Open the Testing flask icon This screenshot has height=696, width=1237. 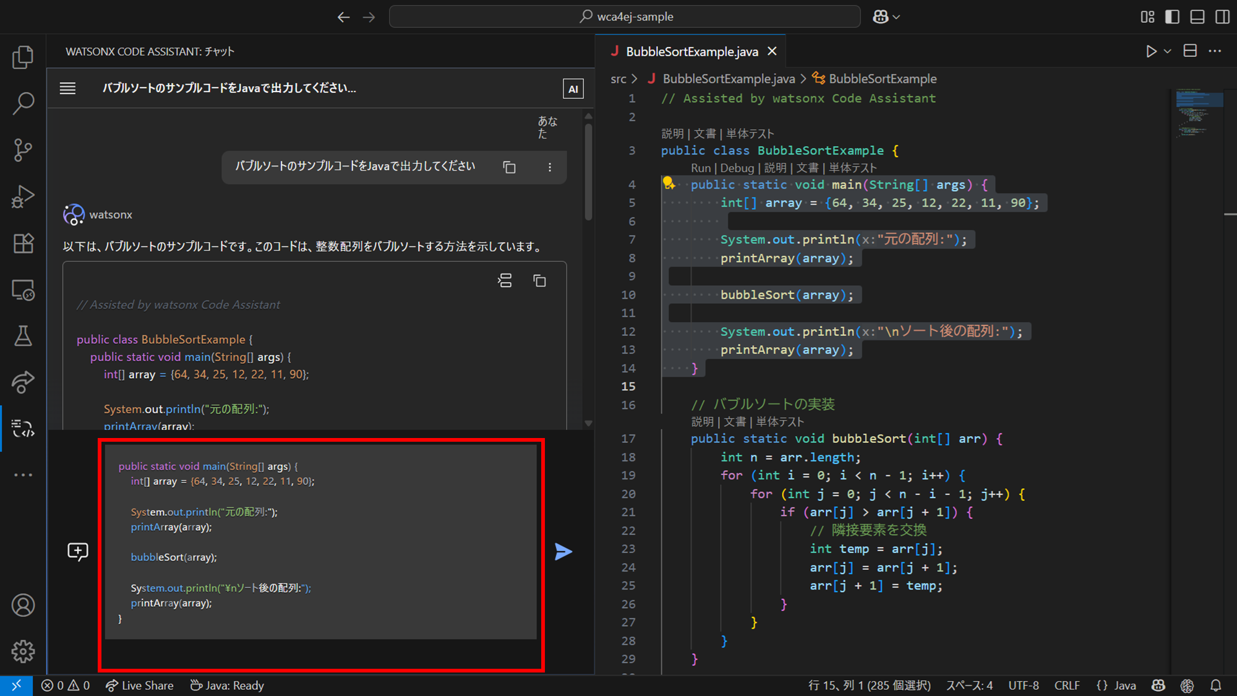(x=23, y=336)
